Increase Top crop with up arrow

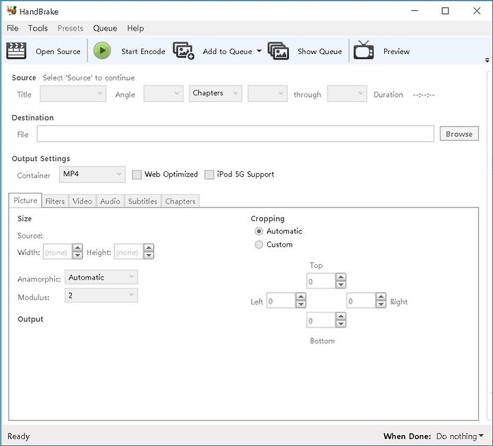coord(341,277)
